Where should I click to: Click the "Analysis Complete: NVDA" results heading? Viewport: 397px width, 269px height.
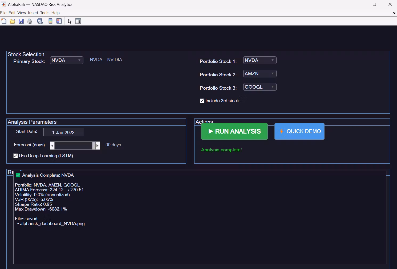48,175
